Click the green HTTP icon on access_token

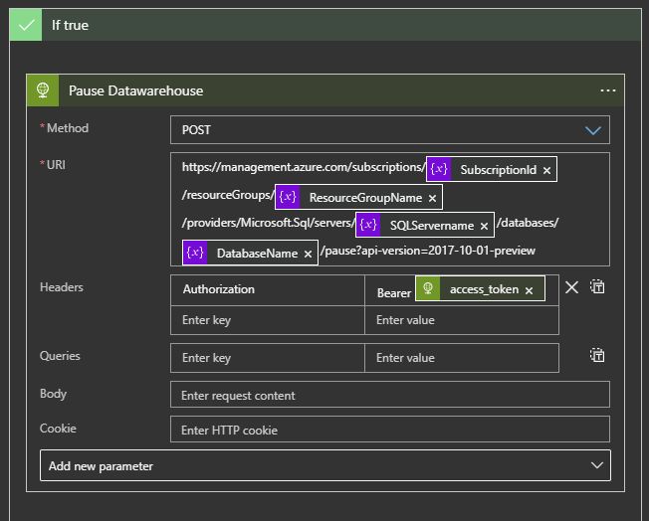coord(428,288)
